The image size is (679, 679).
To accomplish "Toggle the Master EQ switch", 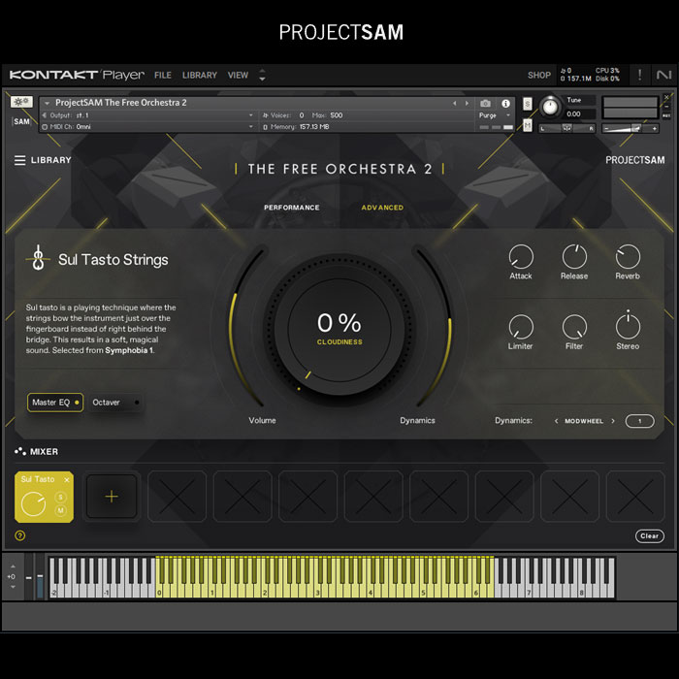I will tap(55, 403).
